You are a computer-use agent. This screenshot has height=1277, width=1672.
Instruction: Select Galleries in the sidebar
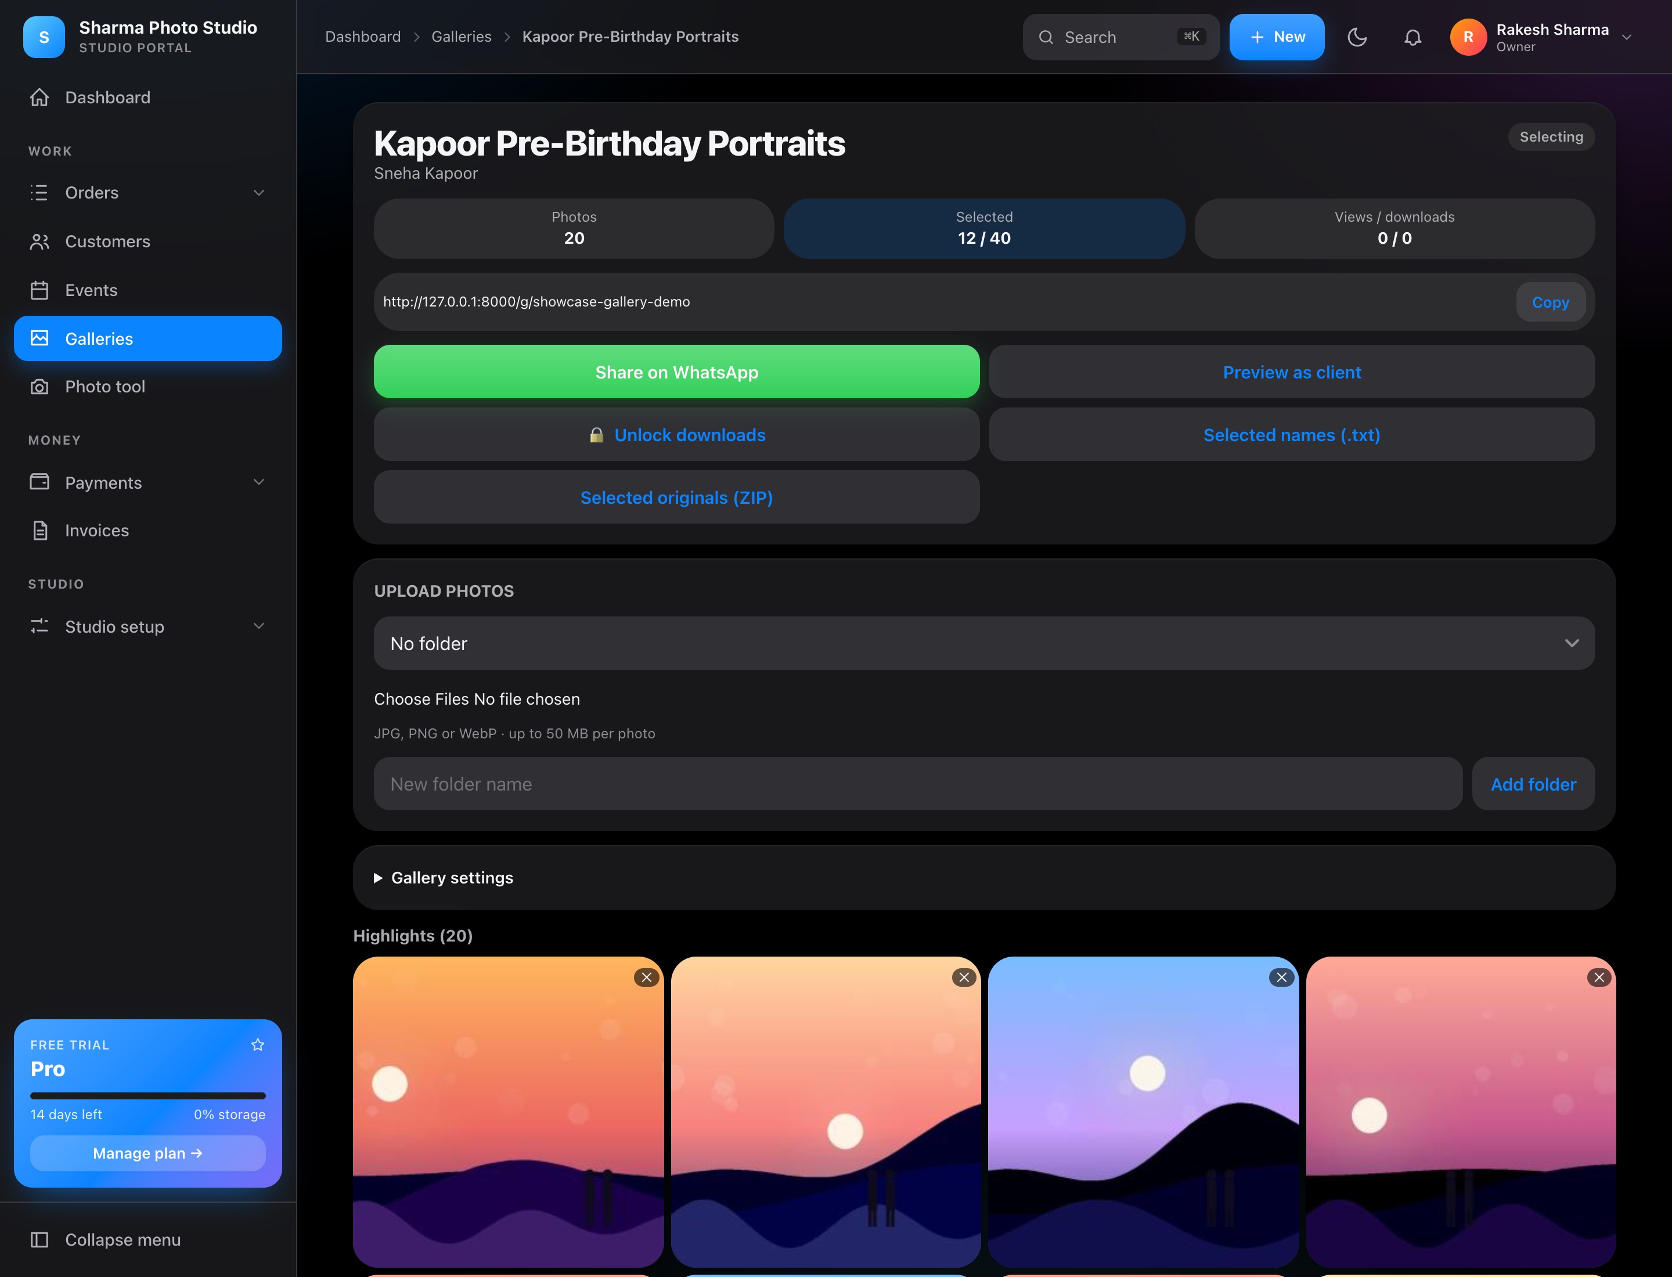tap(147, 338)
